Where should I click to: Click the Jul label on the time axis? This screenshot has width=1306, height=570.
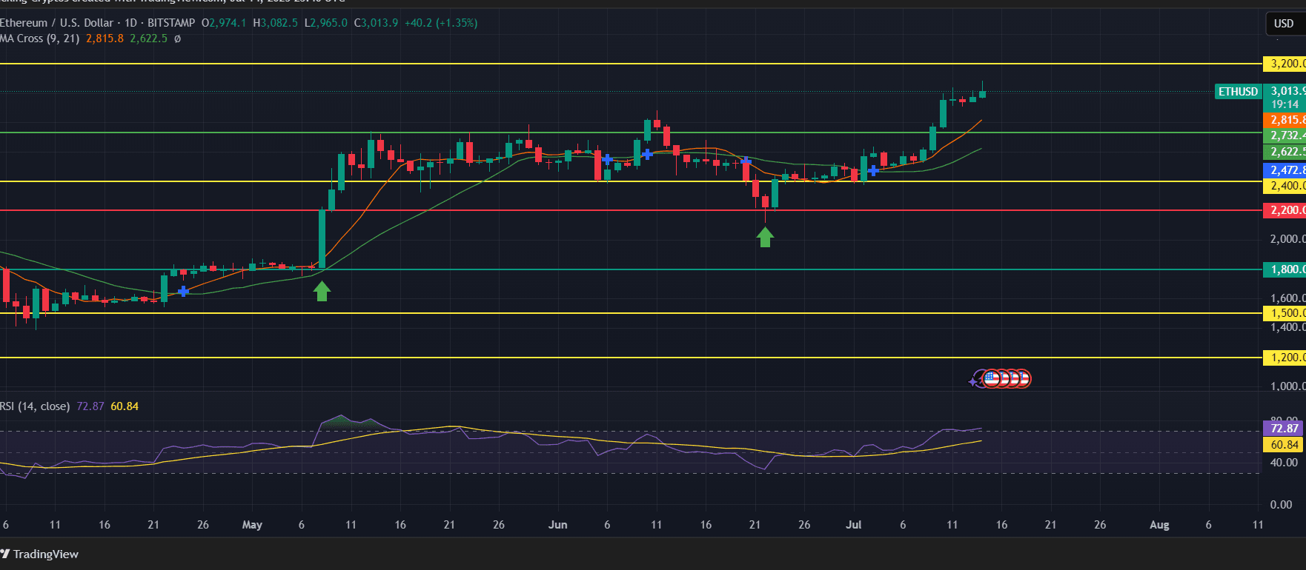pos(854,525)
